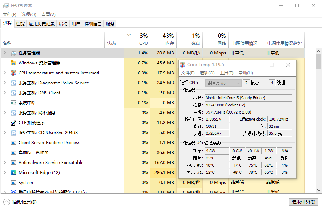Click the Core Temp title bar icon
Screen dimensions: 322x211
point(183,65)
